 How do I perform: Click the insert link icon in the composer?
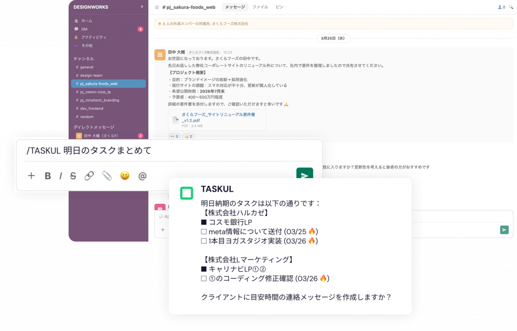[89, 176]
